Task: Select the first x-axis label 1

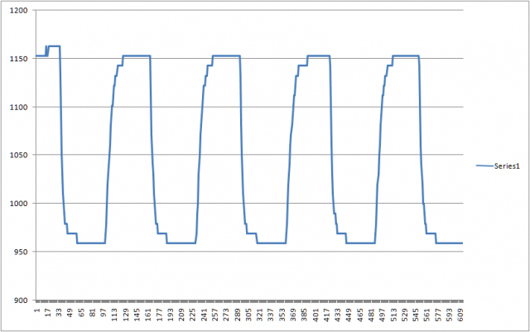Action: (37, 311)
